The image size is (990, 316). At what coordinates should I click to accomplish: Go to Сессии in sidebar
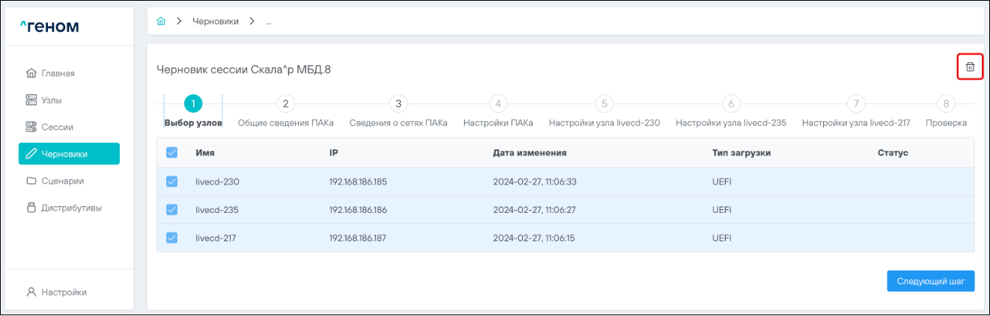[x=57, y=127]
